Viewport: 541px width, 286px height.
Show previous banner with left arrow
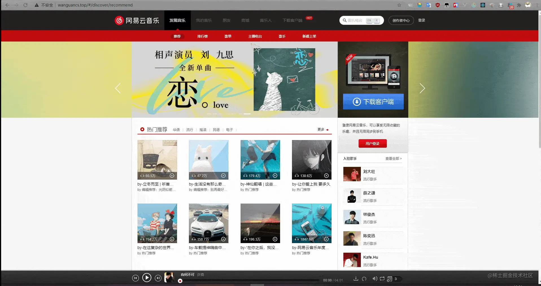[x=118, y=88]
